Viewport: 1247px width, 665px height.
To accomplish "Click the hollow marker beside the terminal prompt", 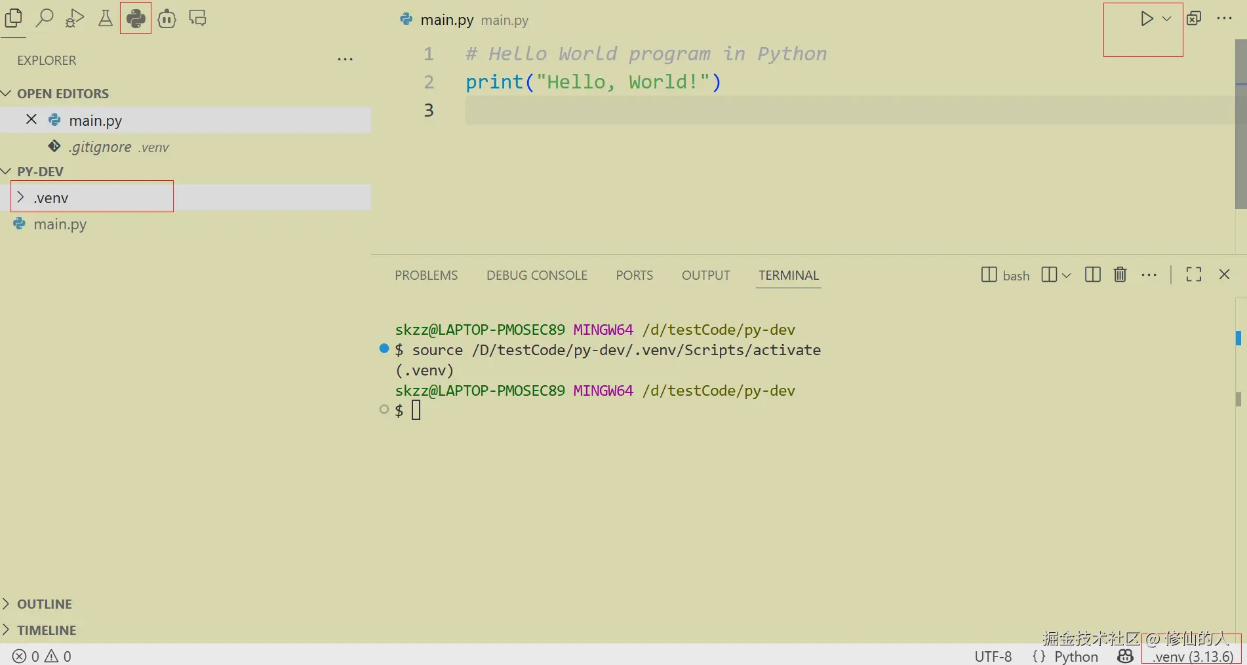I will tap(384, 409).
